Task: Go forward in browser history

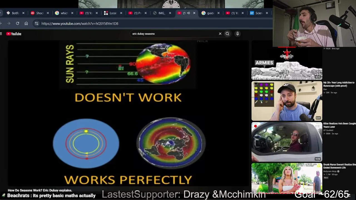Action: click(9, 24)
